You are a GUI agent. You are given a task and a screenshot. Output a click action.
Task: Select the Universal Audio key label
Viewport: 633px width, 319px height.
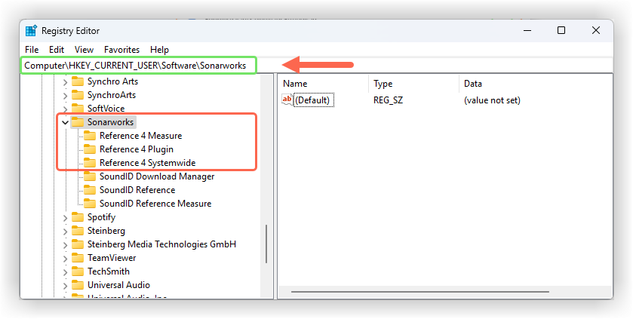pos(118,285)
